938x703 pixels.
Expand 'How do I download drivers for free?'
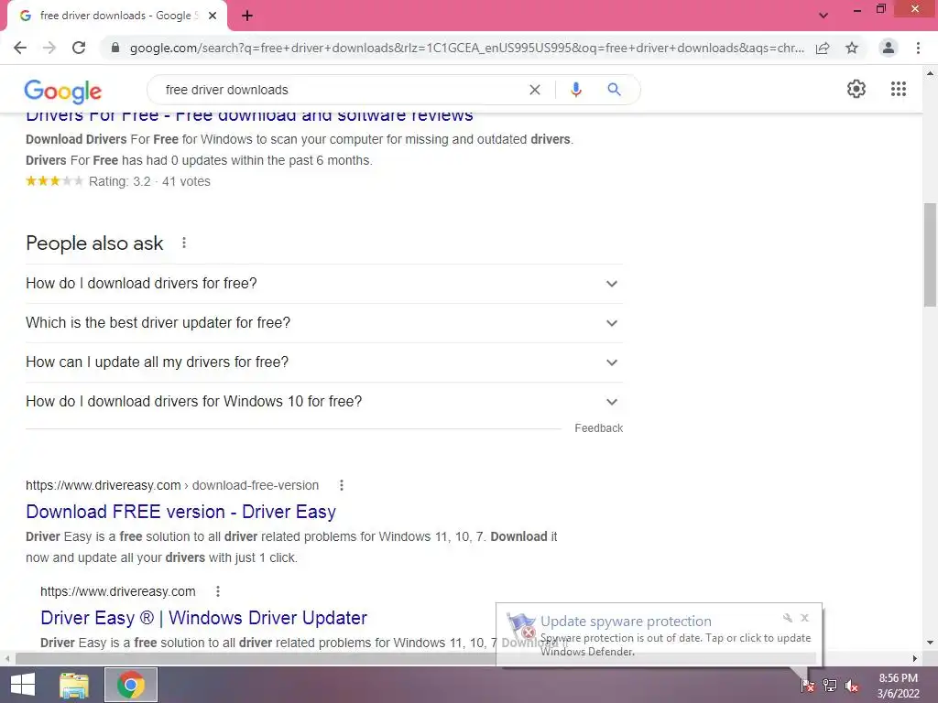pos(324,284)
